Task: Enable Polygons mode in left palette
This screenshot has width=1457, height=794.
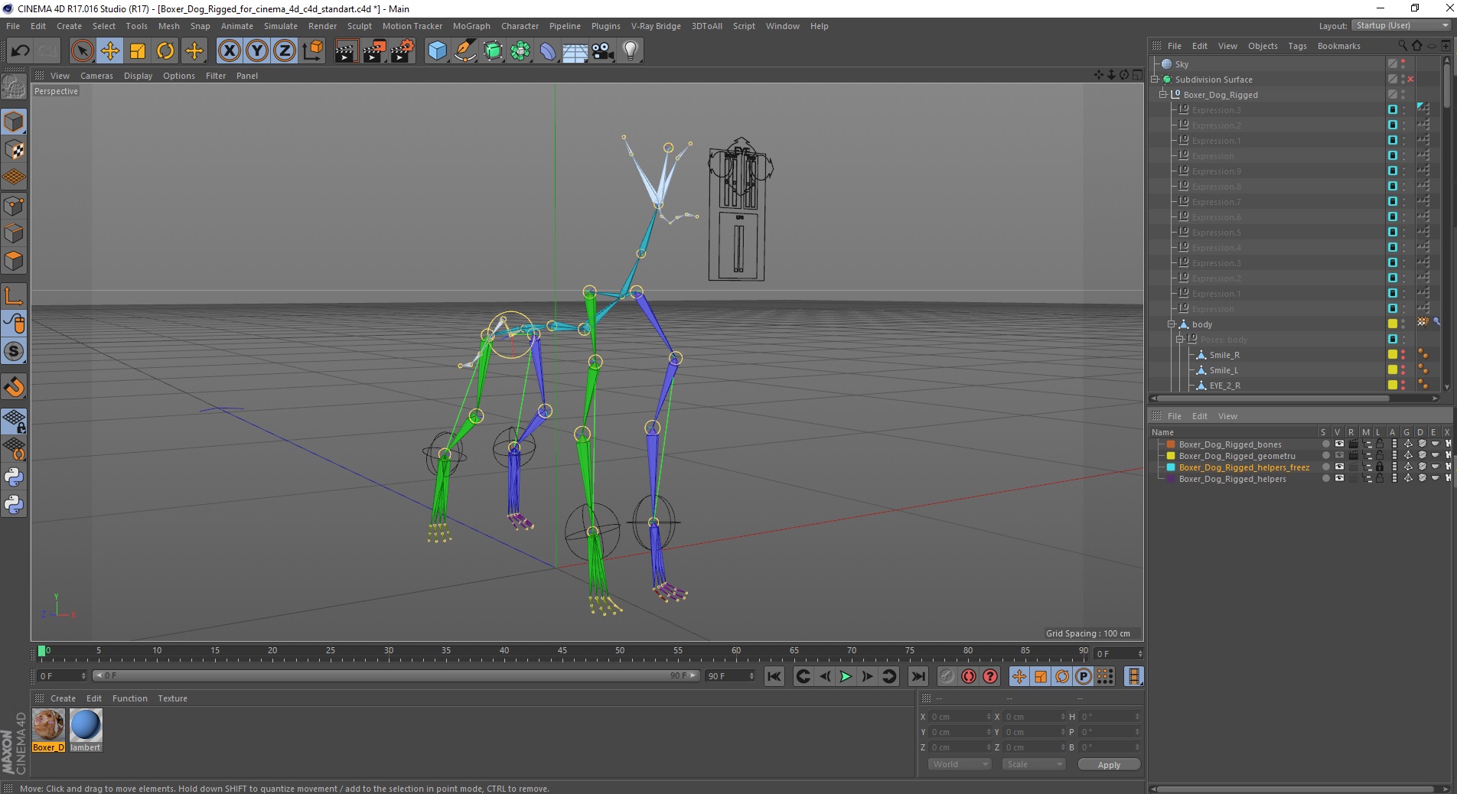Action: tap(14, 261)
